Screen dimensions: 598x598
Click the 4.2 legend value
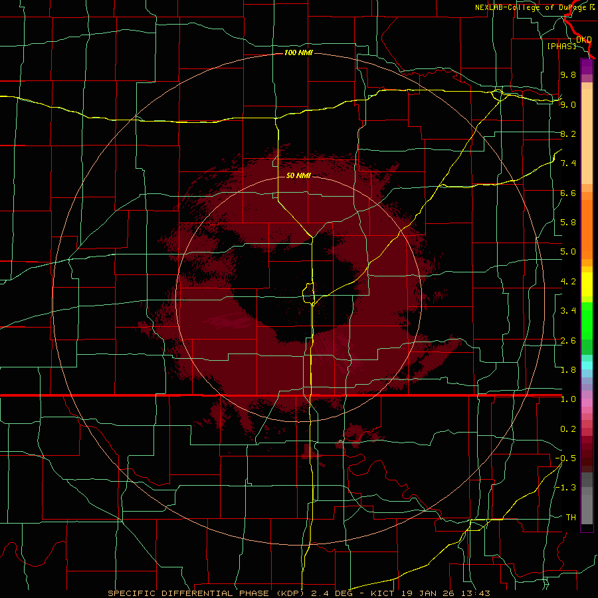pos(568,282)
